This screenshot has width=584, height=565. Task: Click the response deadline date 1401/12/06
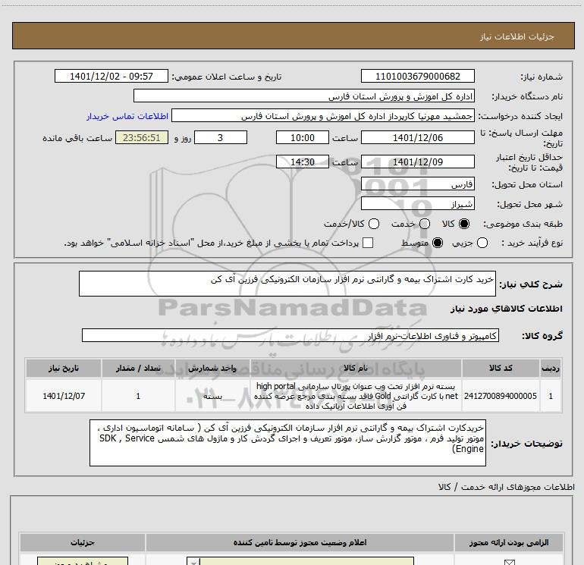[417, 138]
